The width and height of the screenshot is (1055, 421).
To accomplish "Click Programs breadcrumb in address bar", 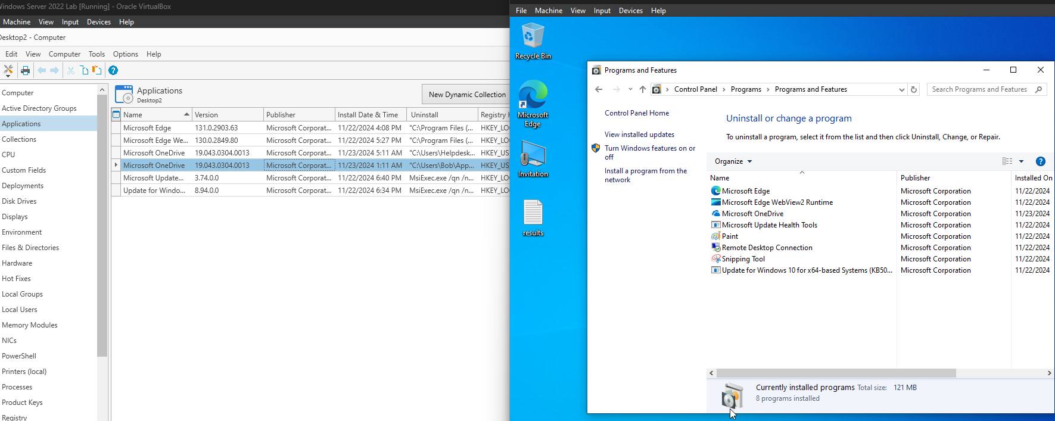I will (746, 89).
